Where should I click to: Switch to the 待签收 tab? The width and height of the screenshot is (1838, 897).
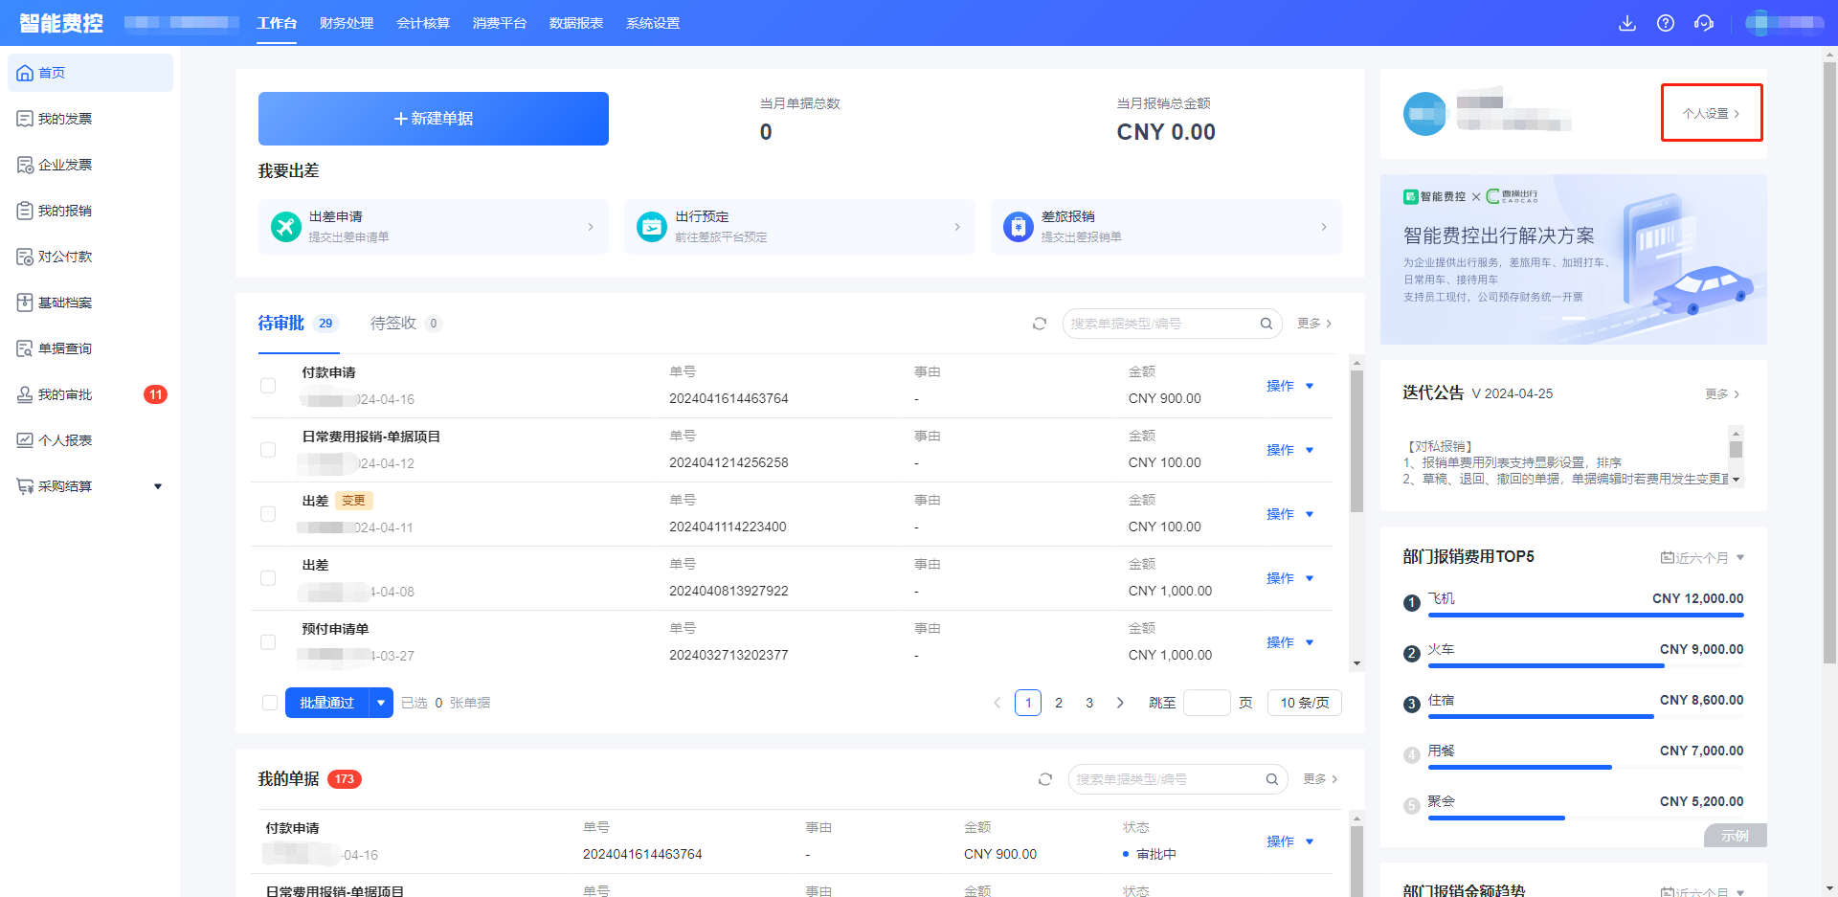(393, 324)
